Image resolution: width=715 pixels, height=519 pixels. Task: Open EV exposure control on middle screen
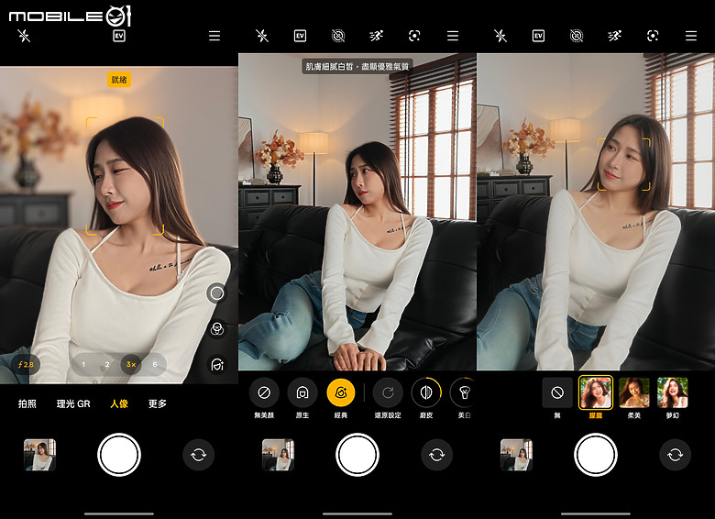tap(300, 36)
